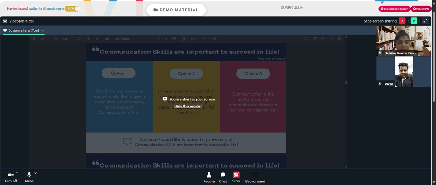Click mic icon next to Sahiba Verma

[x=380, y=53]
